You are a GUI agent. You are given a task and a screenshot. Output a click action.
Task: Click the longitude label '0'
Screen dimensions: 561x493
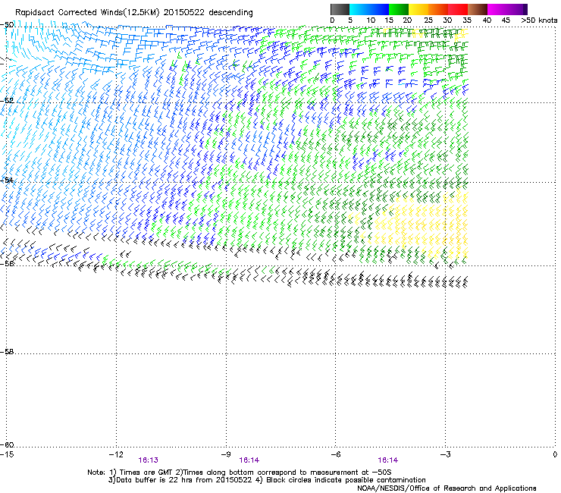click(x=555, y=454)
